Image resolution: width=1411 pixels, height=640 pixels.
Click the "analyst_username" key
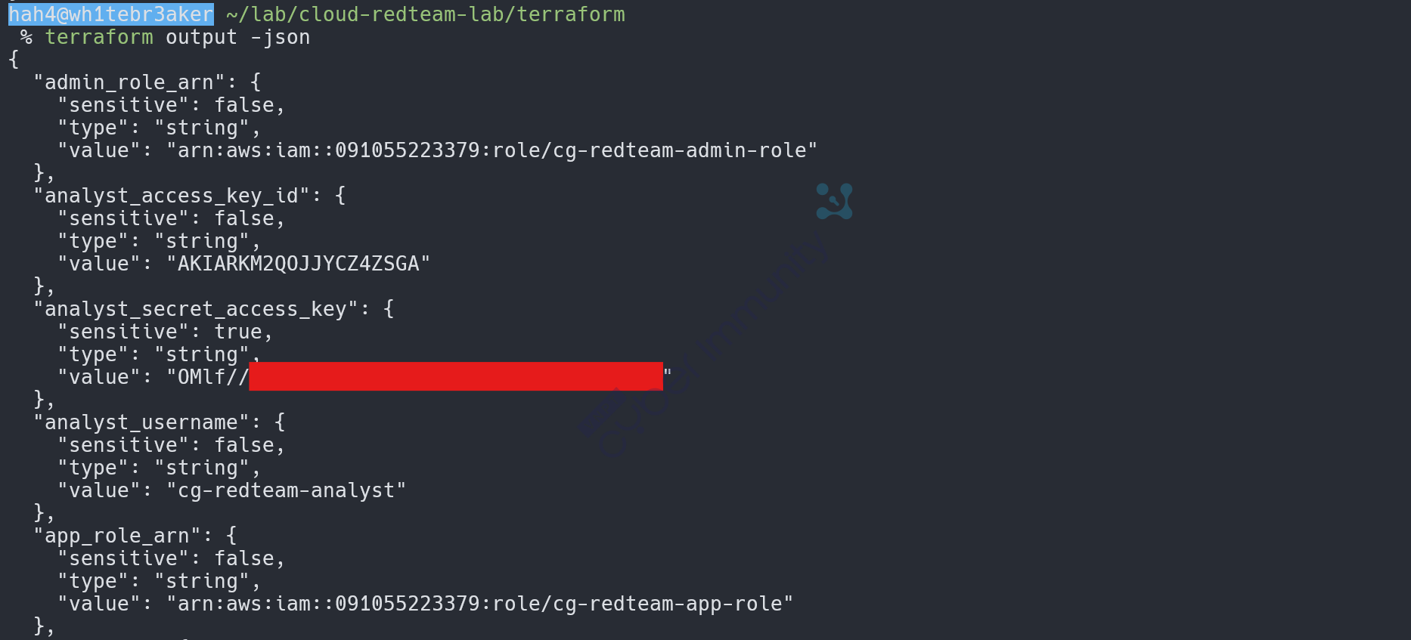pyautogui.click(x=141, y=422)
